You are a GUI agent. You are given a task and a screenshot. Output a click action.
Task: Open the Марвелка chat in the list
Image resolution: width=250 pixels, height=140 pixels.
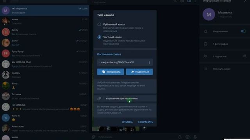pos(45,10)
